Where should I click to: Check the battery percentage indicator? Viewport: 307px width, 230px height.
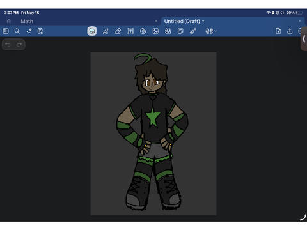(x=290, y=13)
